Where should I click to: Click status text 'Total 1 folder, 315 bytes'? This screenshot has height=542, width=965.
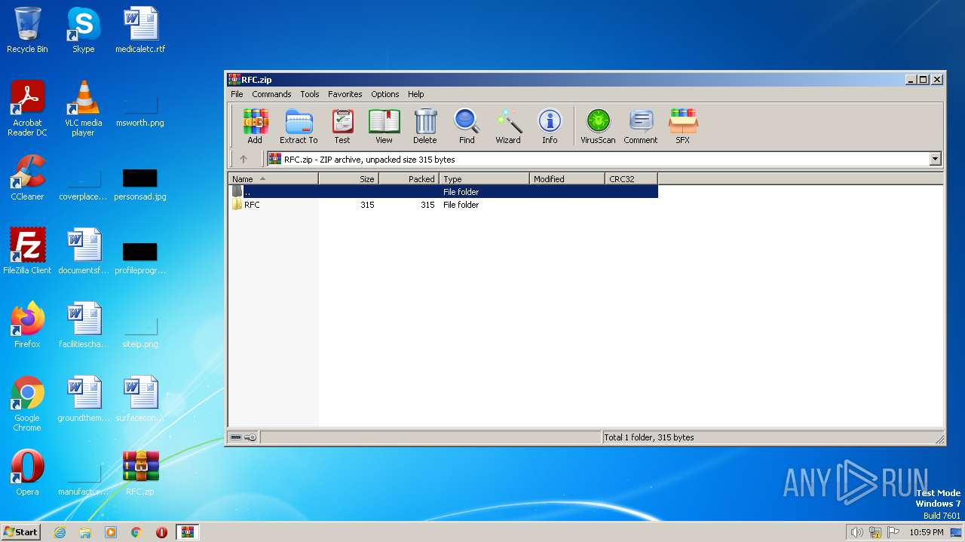(x=649, y=437)
